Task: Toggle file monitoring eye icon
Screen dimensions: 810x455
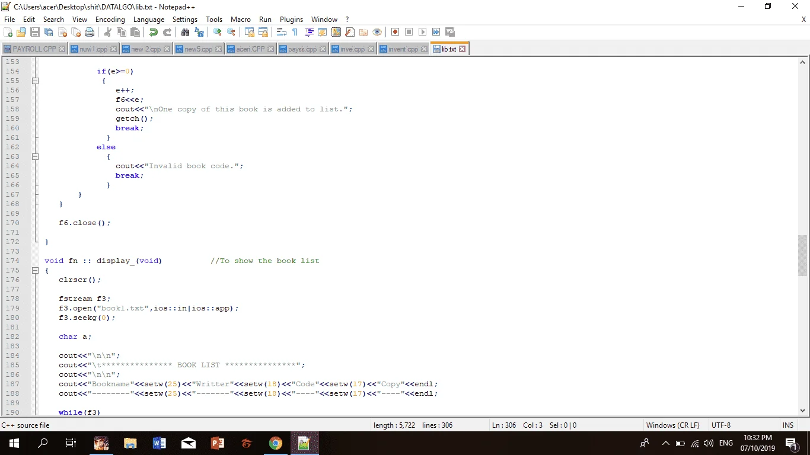Action: [x=377, y=32]
